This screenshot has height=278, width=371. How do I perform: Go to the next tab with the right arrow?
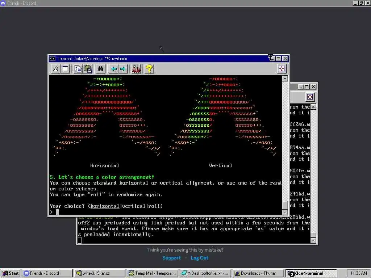(x=123, y=69)
